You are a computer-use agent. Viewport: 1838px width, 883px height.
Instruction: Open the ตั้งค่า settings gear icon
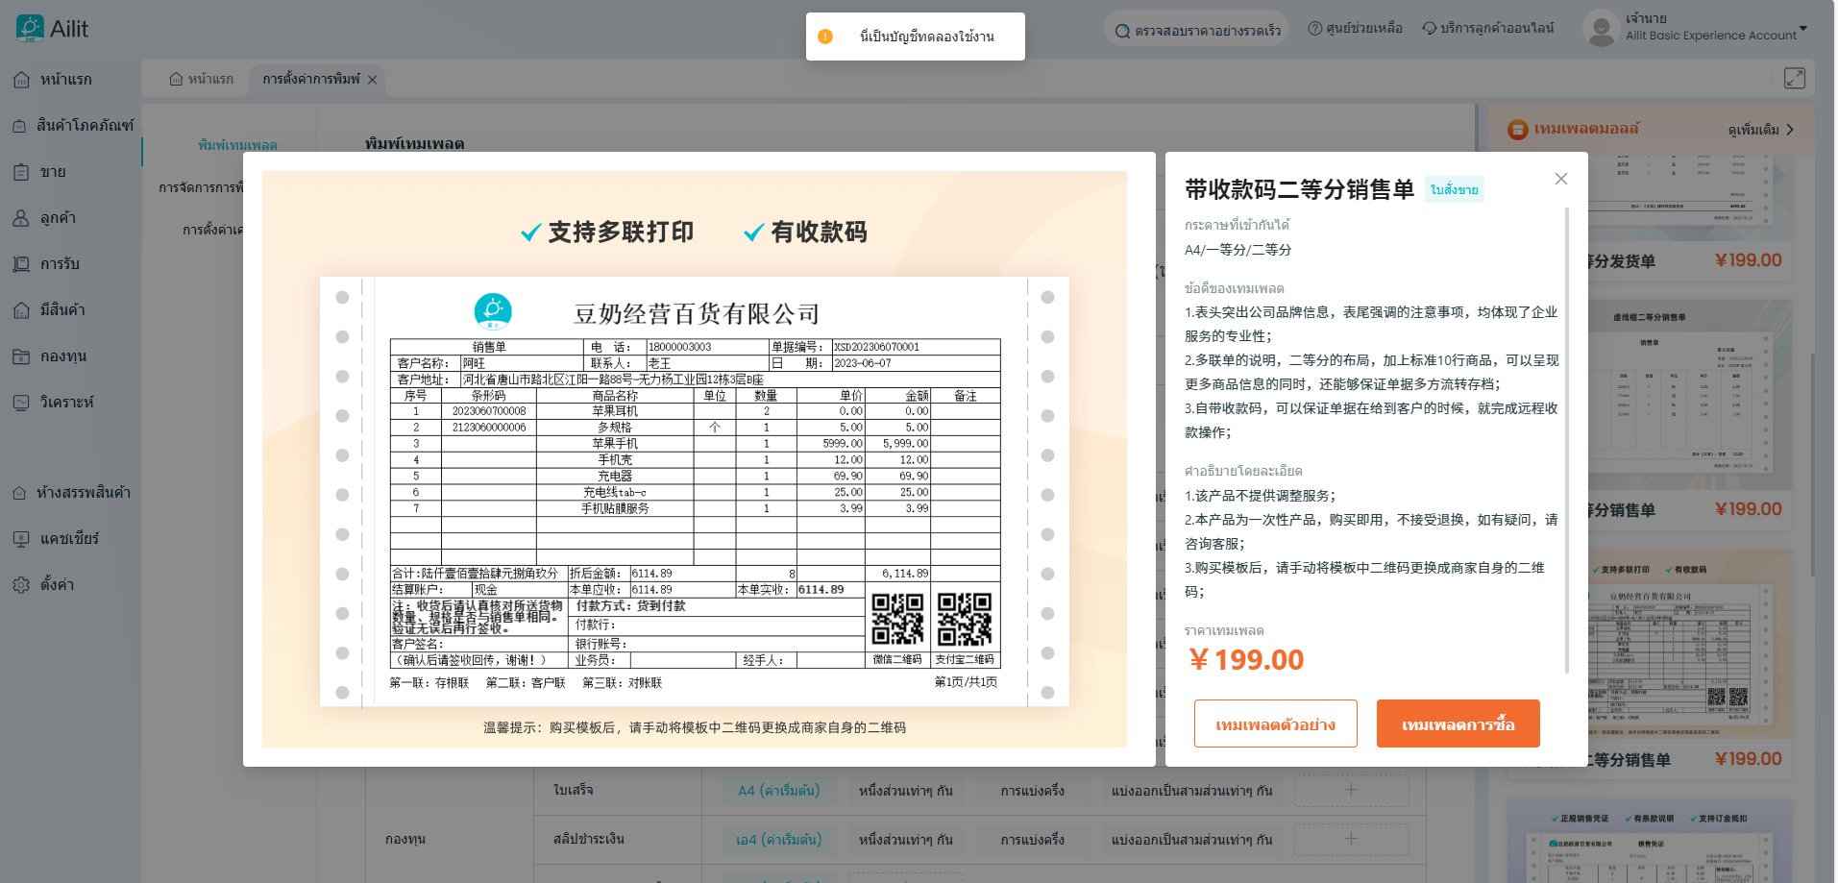(x=21, y=585)
